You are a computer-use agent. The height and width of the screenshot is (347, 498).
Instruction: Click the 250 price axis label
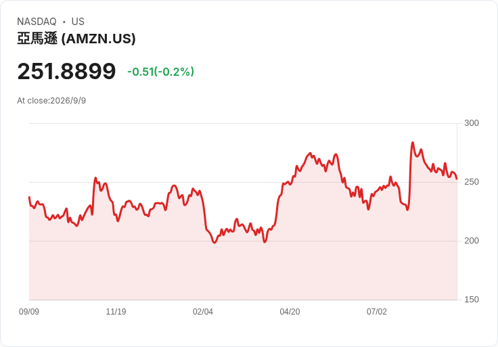click(472, 182)
